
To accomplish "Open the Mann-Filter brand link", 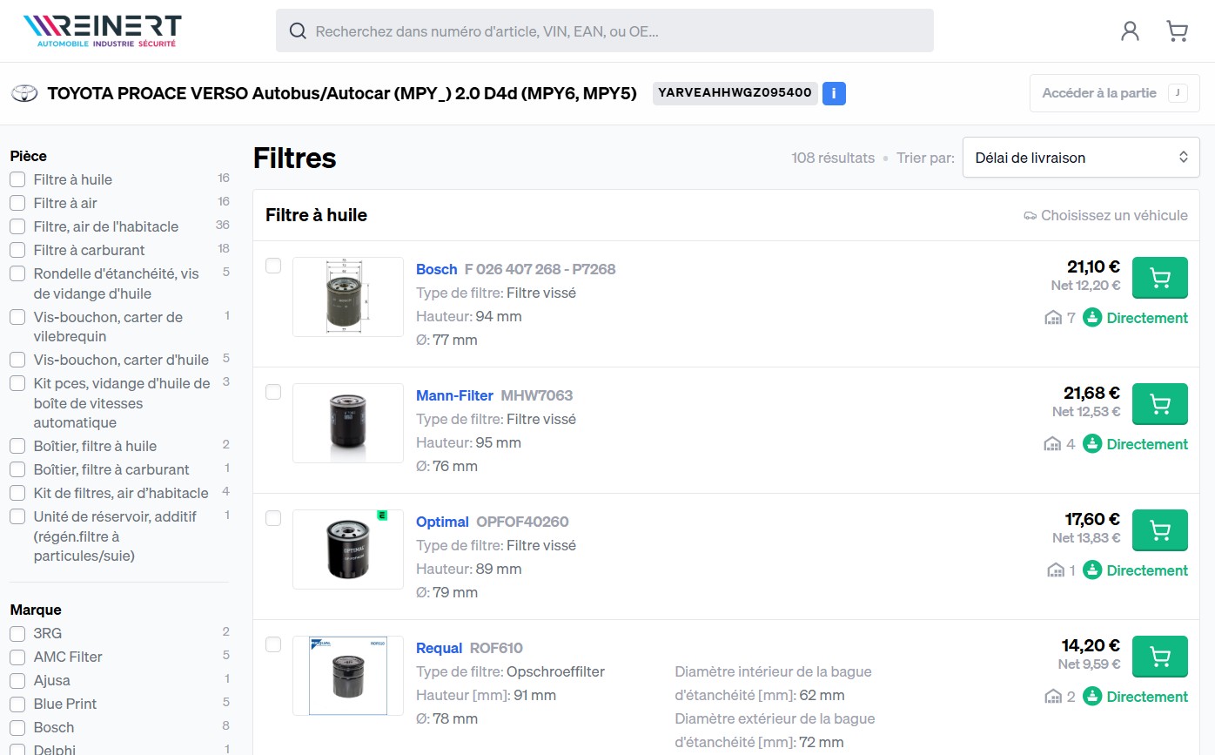I will tap(454, 395).
